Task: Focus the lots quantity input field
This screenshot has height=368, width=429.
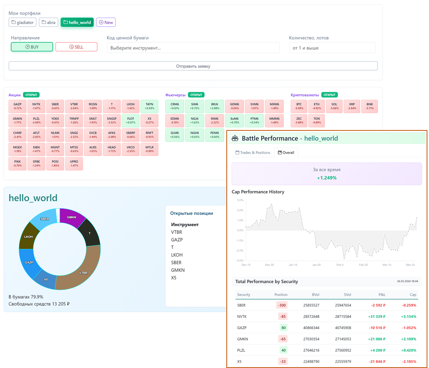Action: (x=332, y=48)
